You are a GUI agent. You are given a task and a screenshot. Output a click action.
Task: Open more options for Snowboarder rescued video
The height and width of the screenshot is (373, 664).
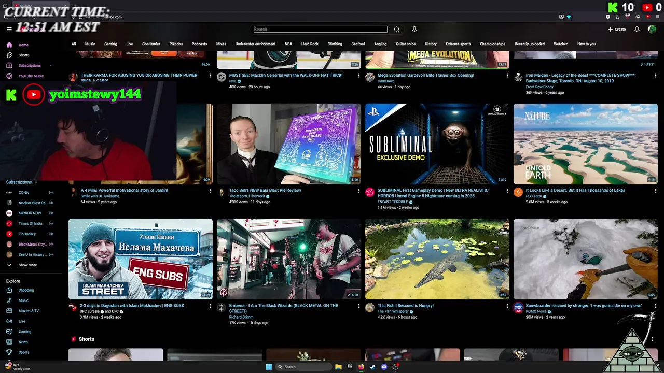click(x=656, y=306)
